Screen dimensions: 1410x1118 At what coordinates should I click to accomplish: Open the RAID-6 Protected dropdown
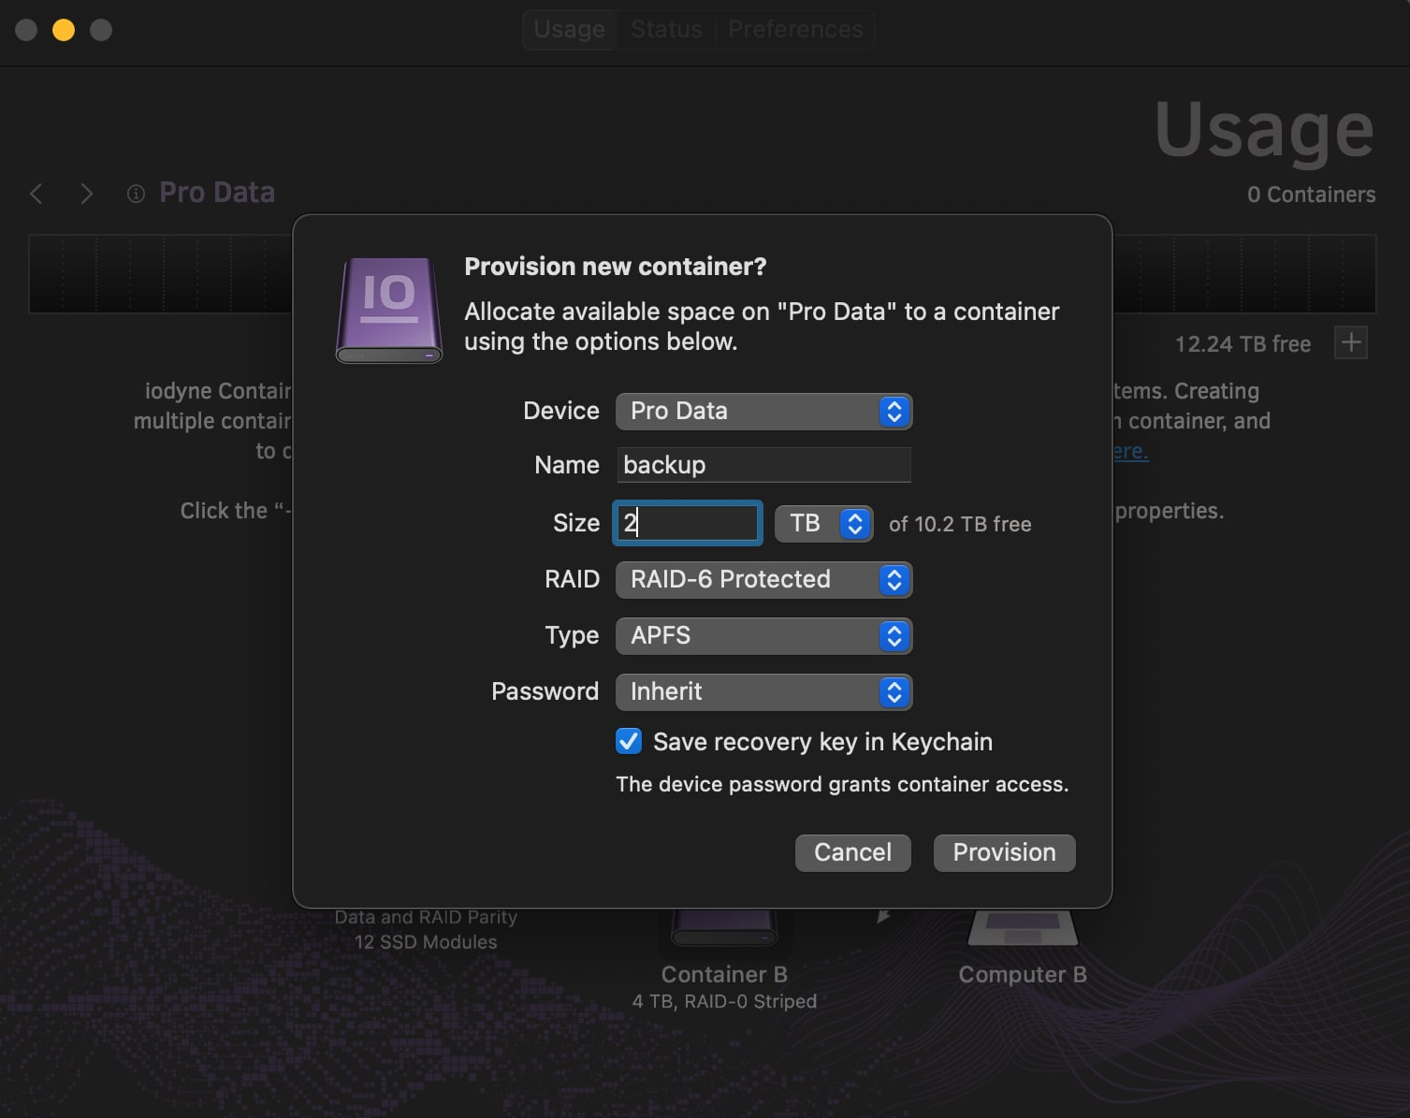[x=763, y=580]
